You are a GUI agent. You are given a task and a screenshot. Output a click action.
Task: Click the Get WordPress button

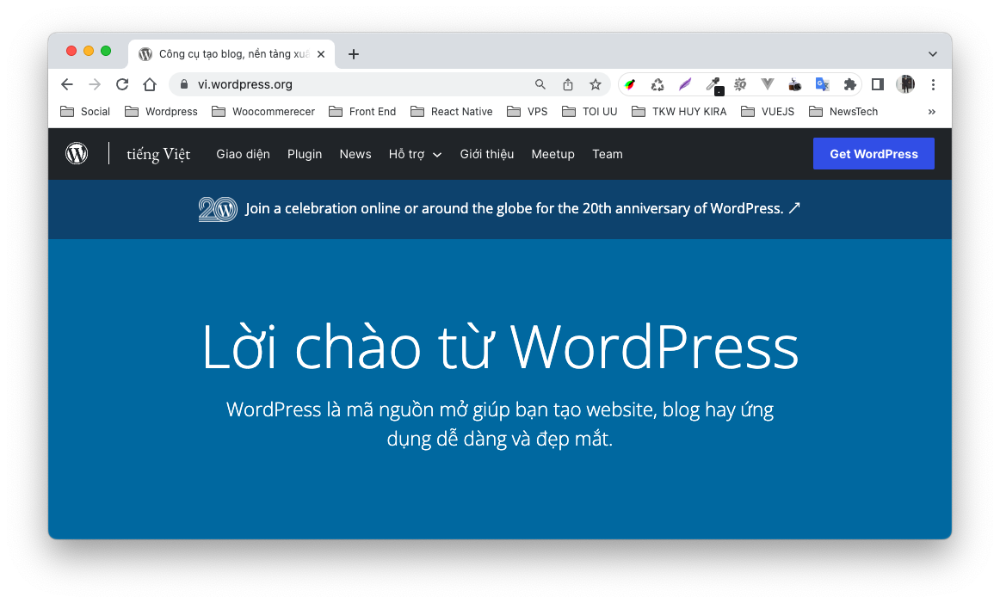873,153
